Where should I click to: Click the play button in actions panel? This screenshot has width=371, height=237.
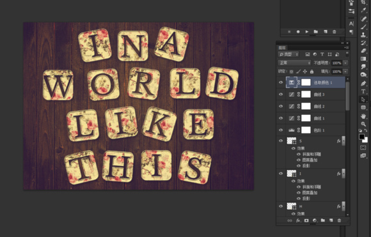tap(307, 31)
